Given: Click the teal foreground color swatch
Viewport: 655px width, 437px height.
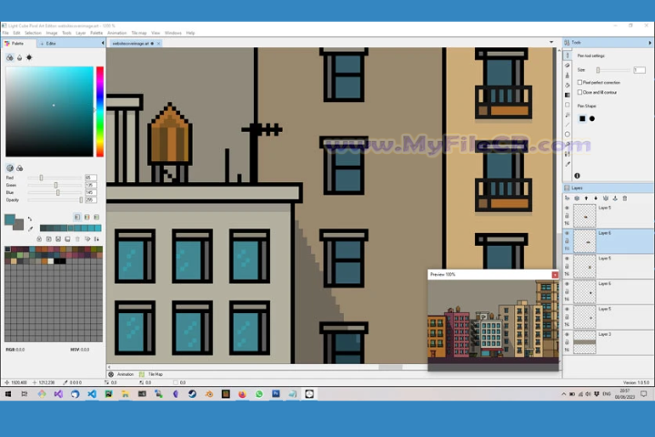Looking at the screenshot, I should [x=10, y=219].
